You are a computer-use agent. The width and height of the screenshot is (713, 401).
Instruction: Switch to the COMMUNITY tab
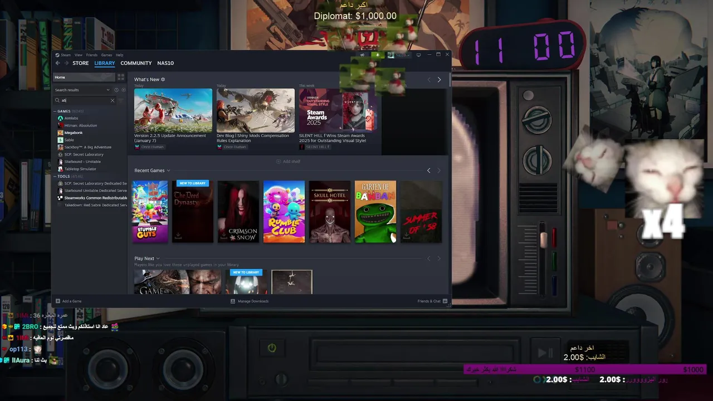[136, 63]
